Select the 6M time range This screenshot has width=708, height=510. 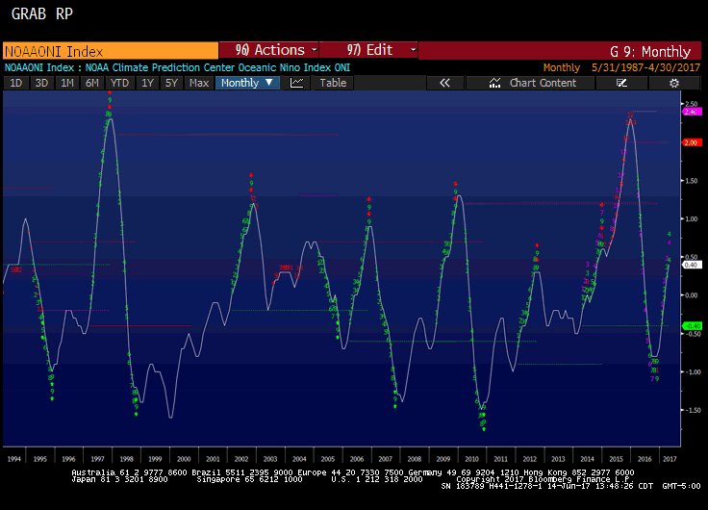pyautogui.click(x=92, y=83)
